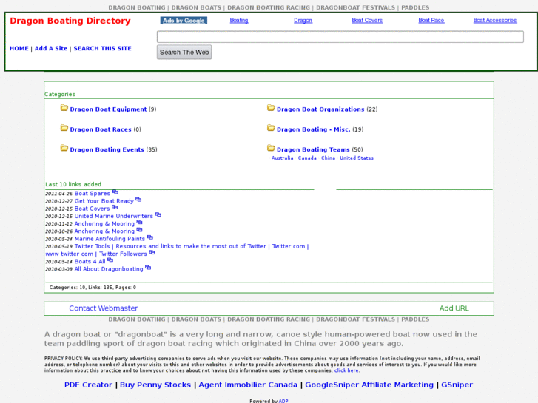Click the Dragon Boating - Misc. folder icon
The height and width of the screenshot is (403, 538).
point(271,128)
